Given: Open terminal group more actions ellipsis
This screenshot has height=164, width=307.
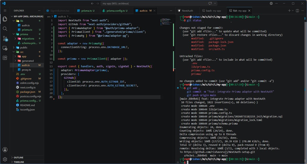Looking at the screenshot, I should [x=303, y=11].
